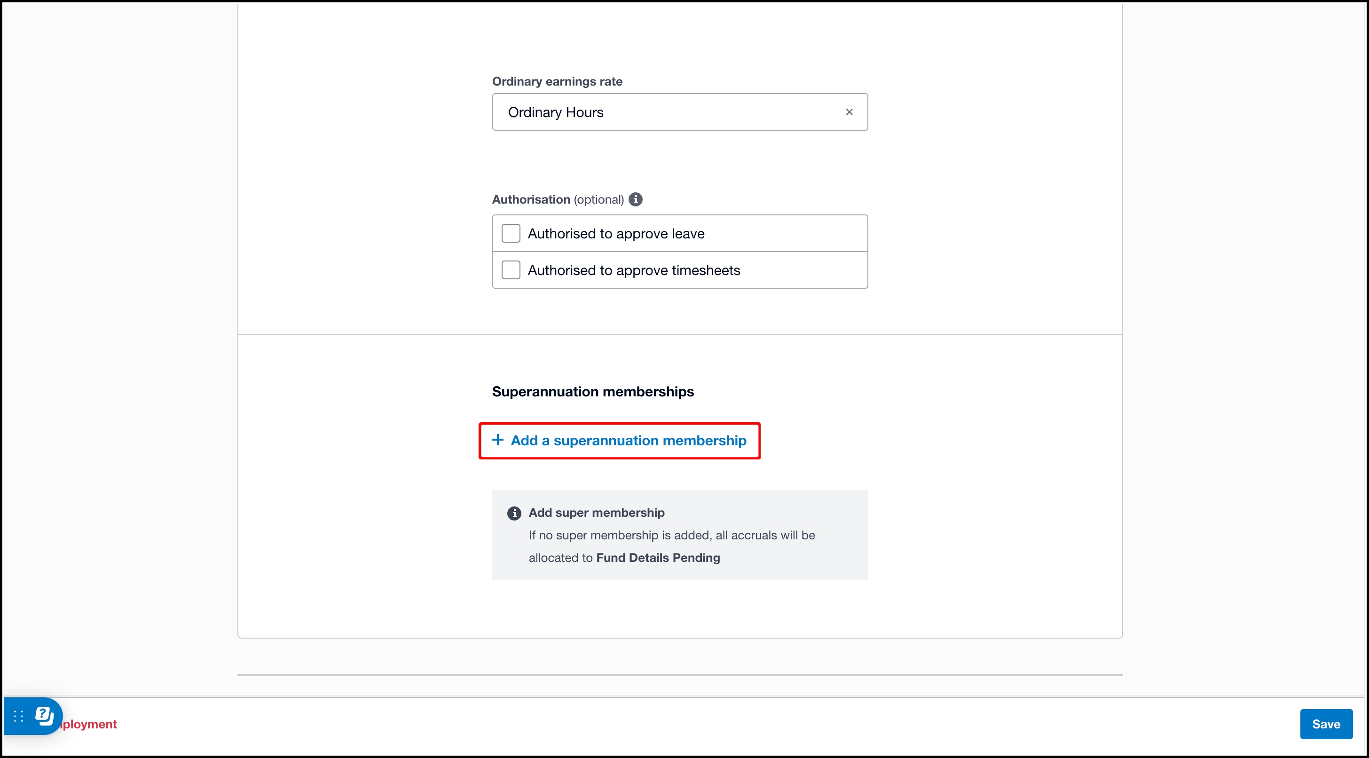Enable Authorised to approve leave checkbox

pos(511,233)
